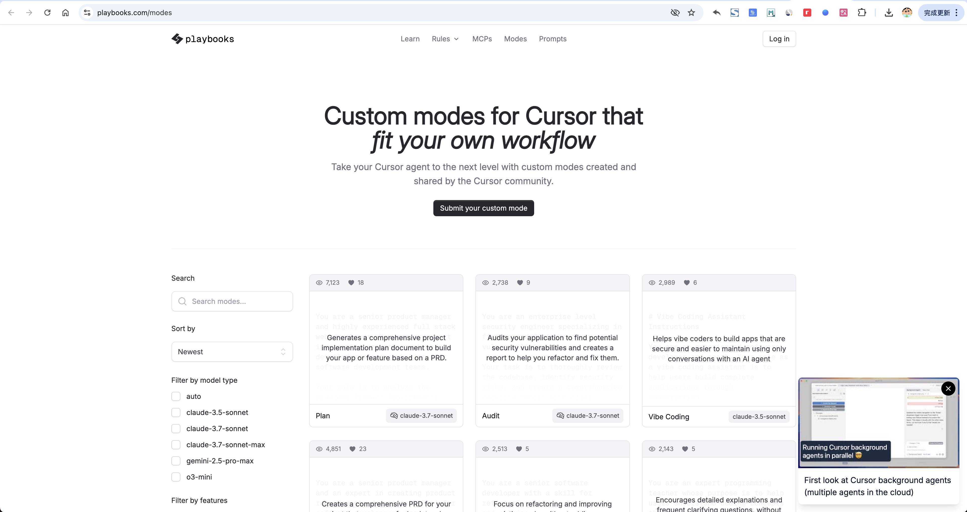Click the translate extension icon
This screenshot has height=512, width=967.
click(x=844, y=12)
